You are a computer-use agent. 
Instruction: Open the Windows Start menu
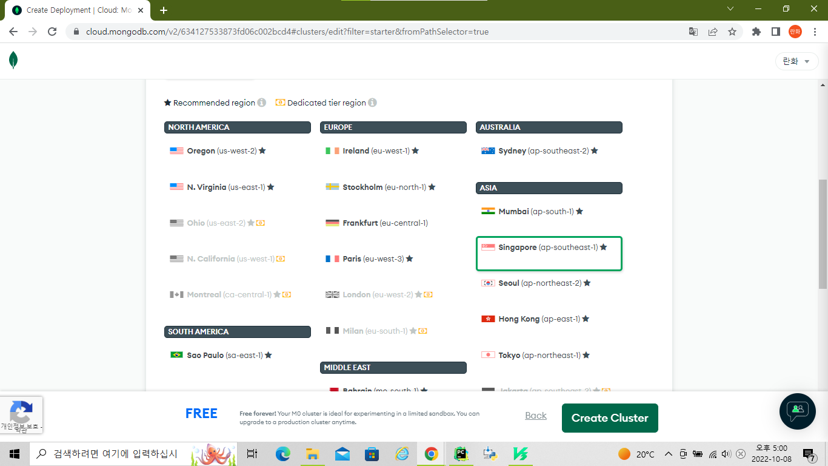point(15,453)
